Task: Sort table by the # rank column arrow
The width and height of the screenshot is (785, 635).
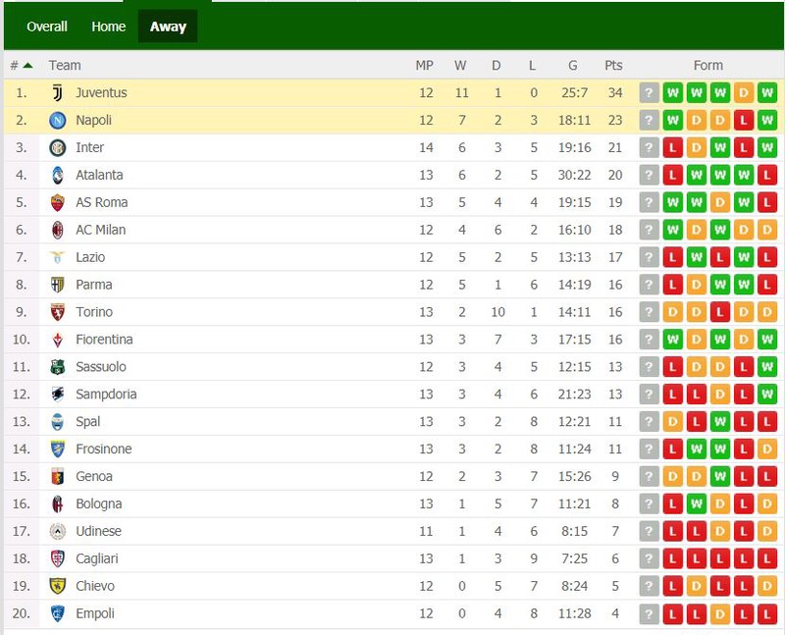Action: click(28, 65)
